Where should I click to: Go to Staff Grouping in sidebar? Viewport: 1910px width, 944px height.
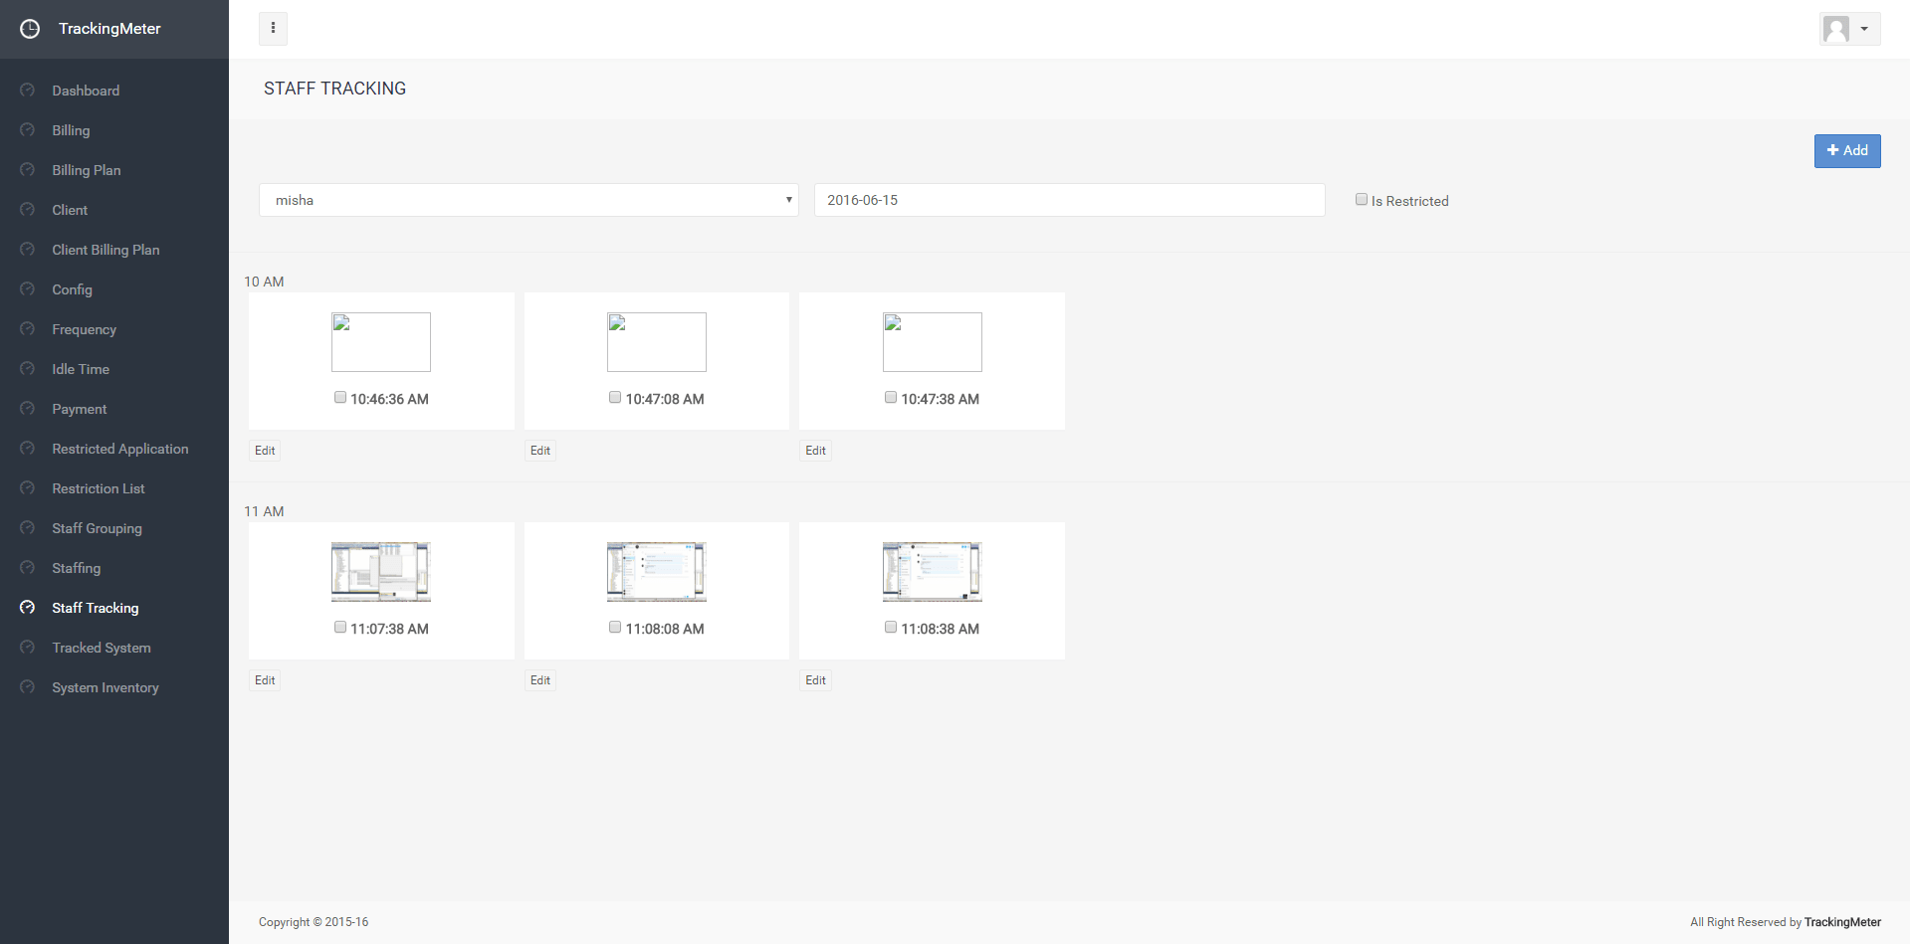pyautogui.click(x=97, y=528)
